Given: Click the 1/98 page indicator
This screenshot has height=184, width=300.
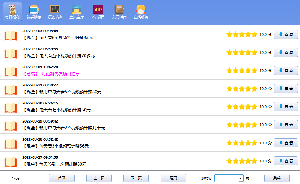Looking at the screenshot, I should click(x=16, y=179).
